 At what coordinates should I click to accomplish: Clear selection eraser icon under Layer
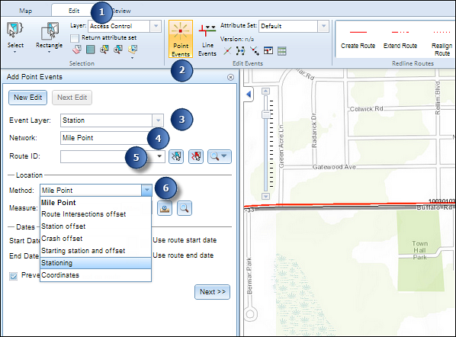[77, 50]
